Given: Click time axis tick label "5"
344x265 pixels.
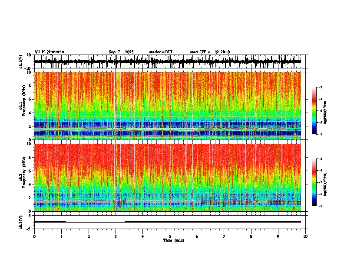Looking at the screenshot, I should (170, 236).
